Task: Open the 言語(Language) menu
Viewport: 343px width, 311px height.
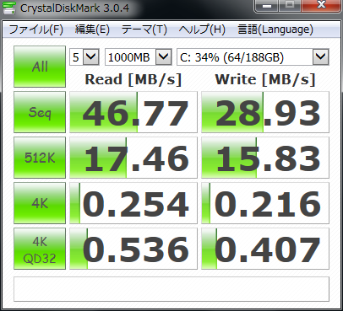Action: click(275, 29)
